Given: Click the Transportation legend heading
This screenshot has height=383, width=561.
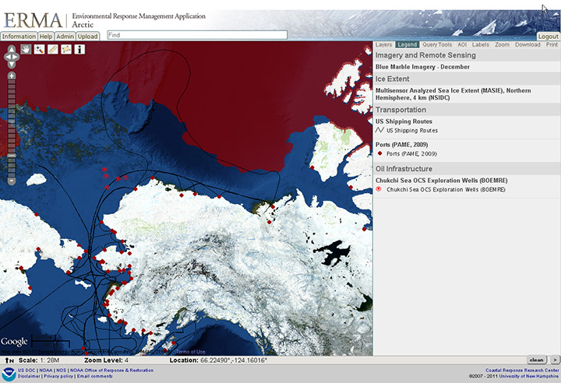Looking at the screenshot, I should (400, 110).
